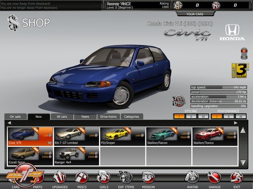Switch to the Drive-trains tab
This screenshot has height=189, width=253.
coord(108,117)
